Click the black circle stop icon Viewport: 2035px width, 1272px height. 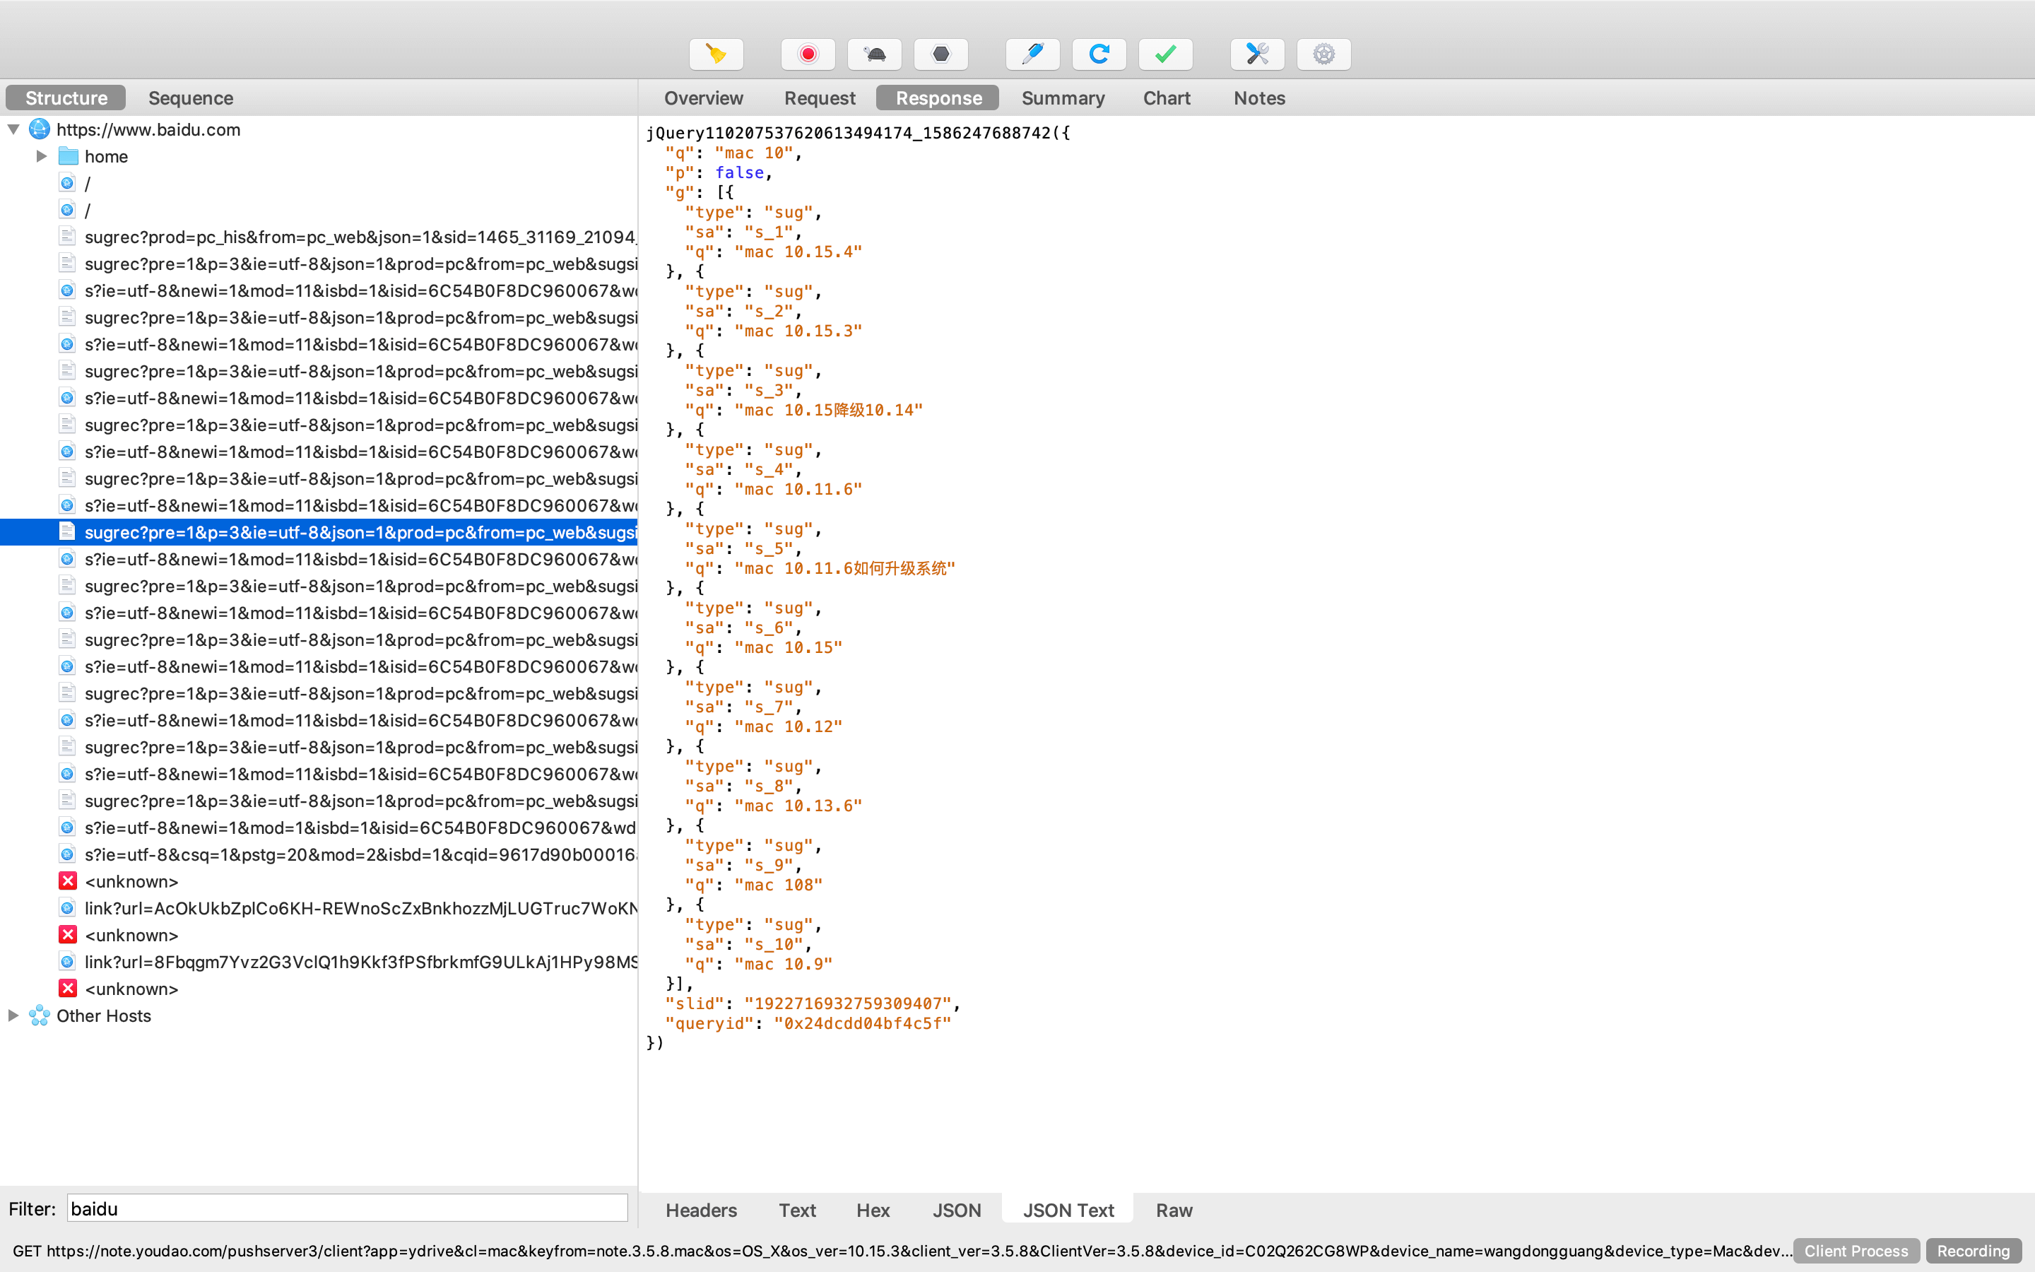[x=940, y=54]
